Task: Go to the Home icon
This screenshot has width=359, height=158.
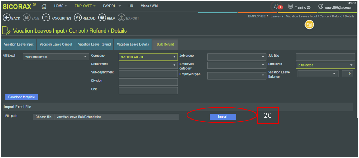Action: (x=44, y=6)
